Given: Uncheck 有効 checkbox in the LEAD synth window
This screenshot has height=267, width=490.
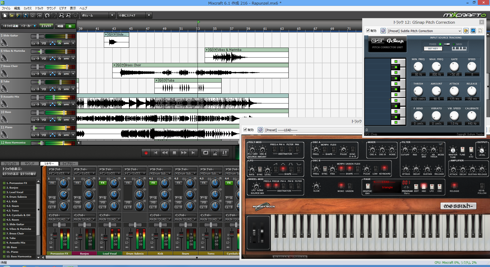Looking at the screenshot, I should 245,130.
